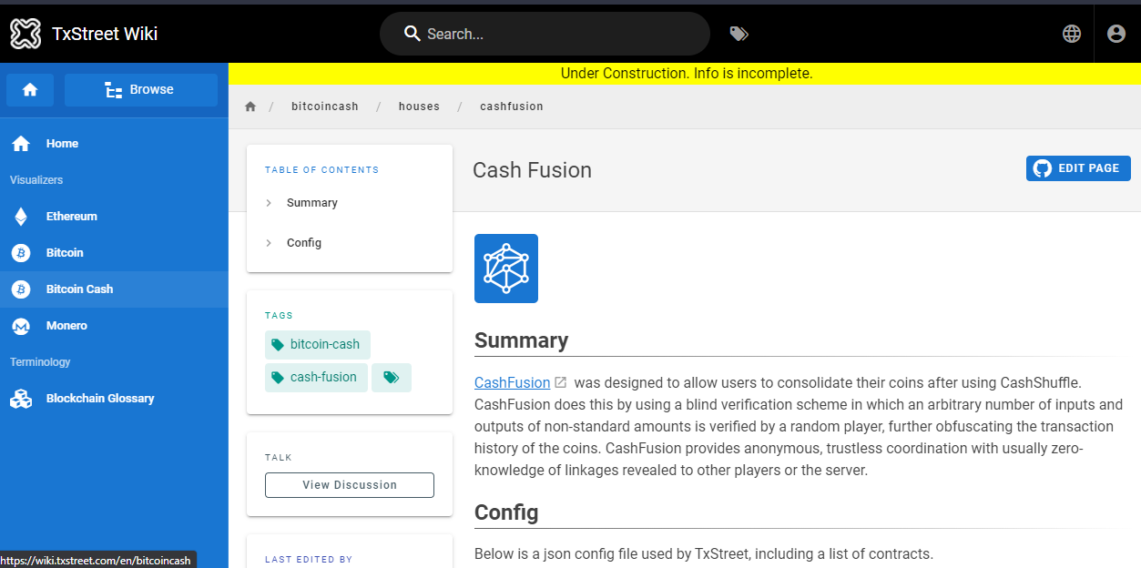Type in the Search field
Viewport: 1141px width, 568px height.
pyautogui.click(x=545, y=34)
